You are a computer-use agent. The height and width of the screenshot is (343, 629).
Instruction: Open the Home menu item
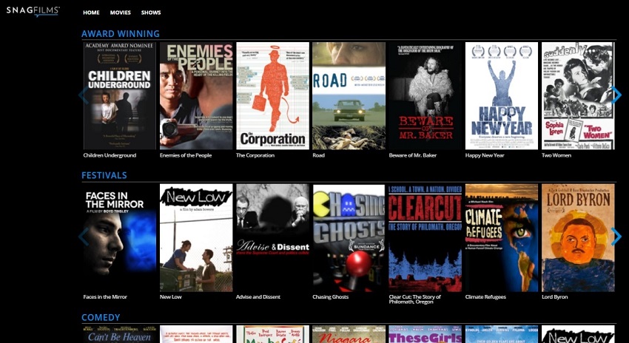pyautogui.click(x=91, y=13)
